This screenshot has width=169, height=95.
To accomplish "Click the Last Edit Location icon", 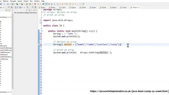I will (67, 4).
